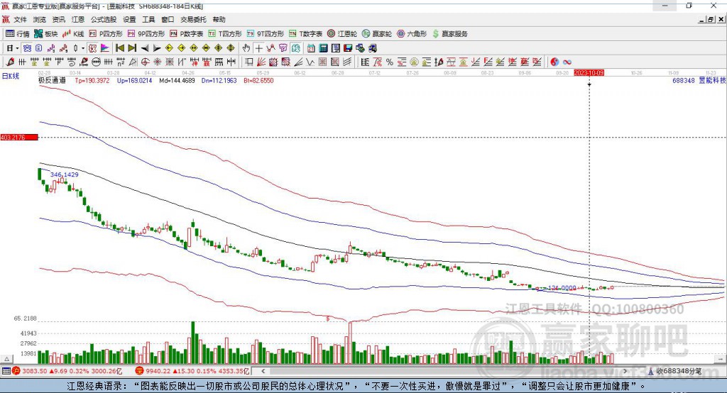Click the Bt=82.6550 value

258,80
